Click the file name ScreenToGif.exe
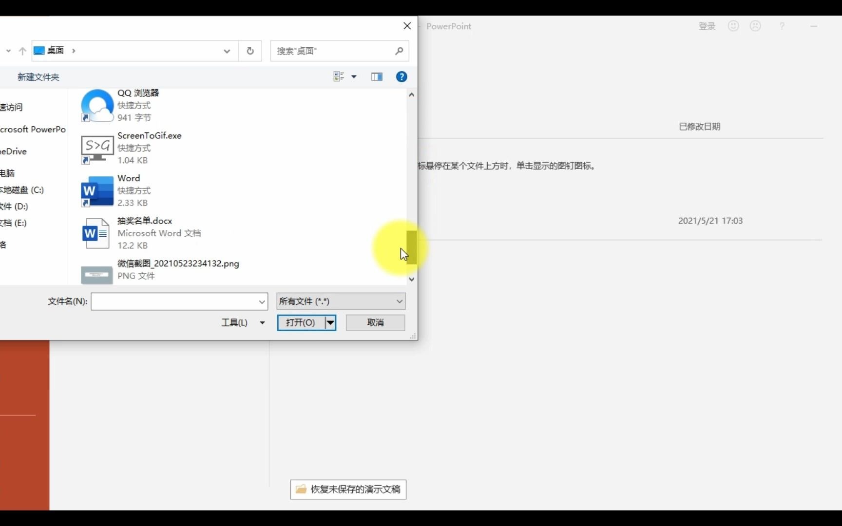 coord(149,135)
